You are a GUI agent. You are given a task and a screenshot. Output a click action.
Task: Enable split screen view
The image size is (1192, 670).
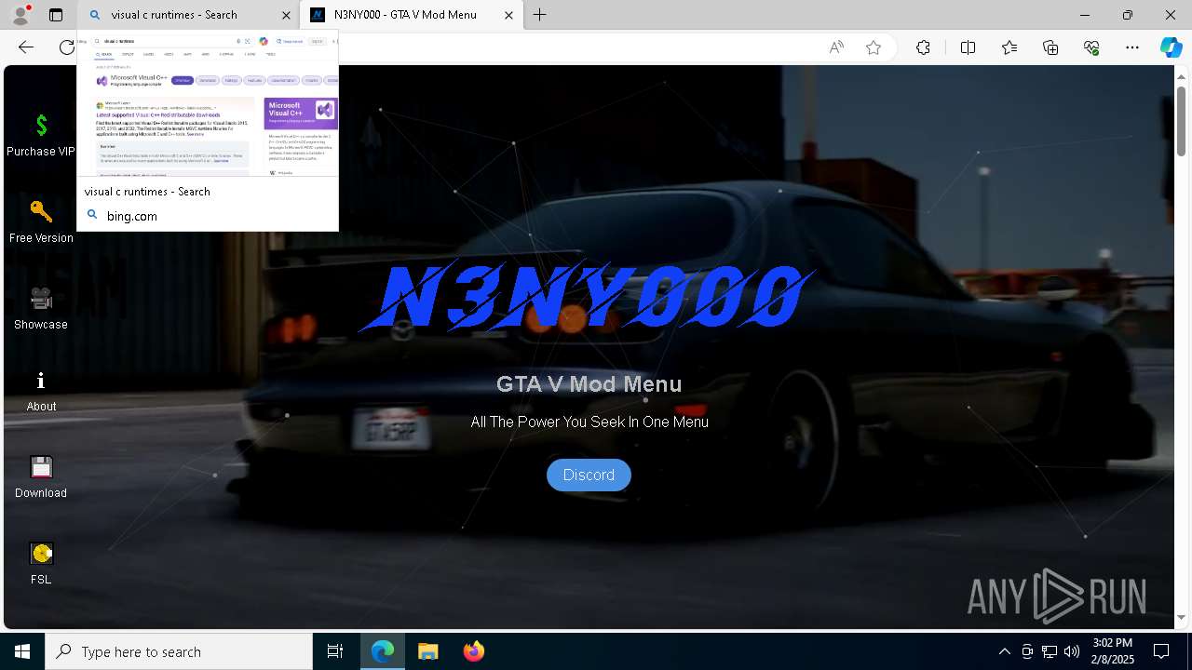[x=968, y=47]
